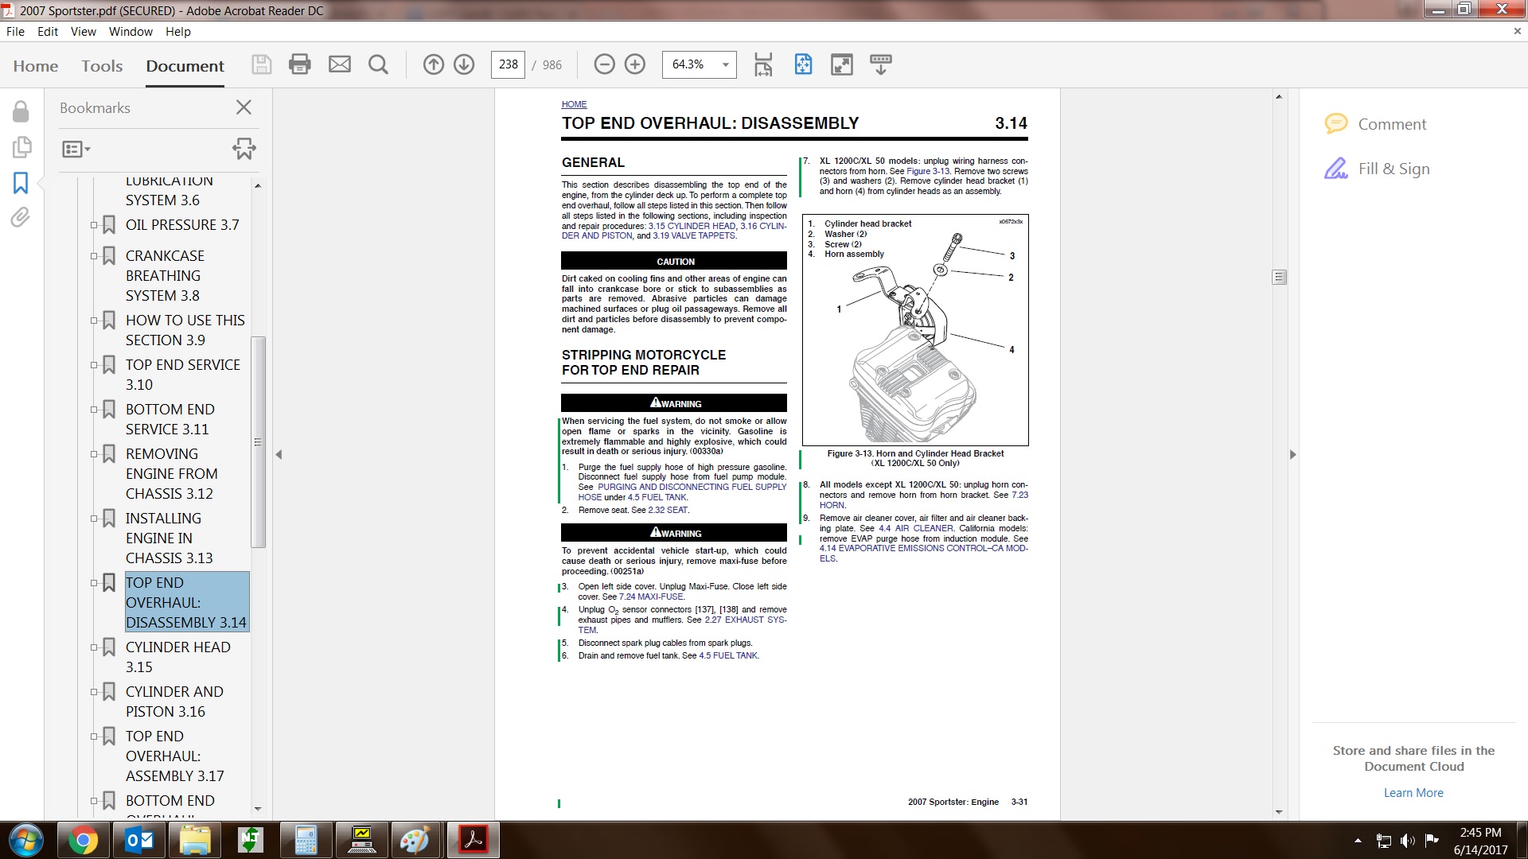1528x859 pixels.
Task: Go to next page arrow
Action: pyautogui.click(x=464, y=64)
